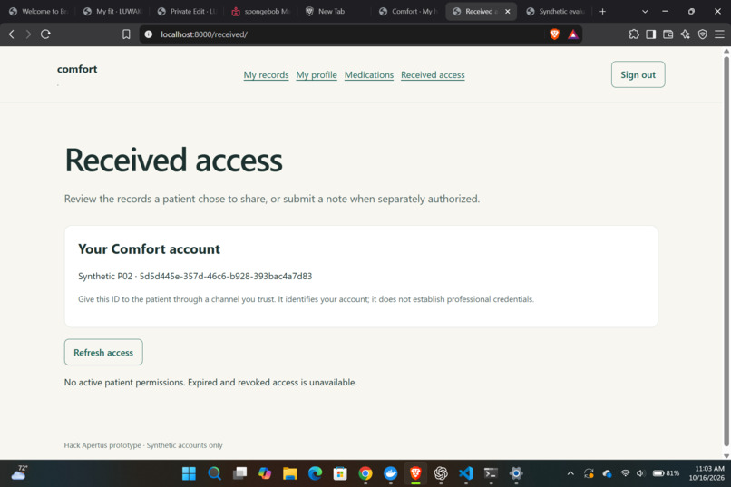Open Brave Rewards triangle icon
This screenshot has width=731, height=487.
point(573,34)
